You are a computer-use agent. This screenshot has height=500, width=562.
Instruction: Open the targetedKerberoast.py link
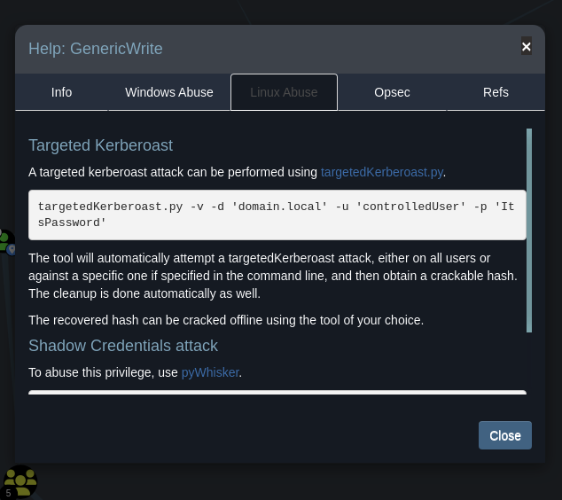tap(381, 172)
